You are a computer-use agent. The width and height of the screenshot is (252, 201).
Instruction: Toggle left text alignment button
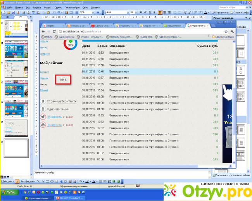tap(160, 12)
